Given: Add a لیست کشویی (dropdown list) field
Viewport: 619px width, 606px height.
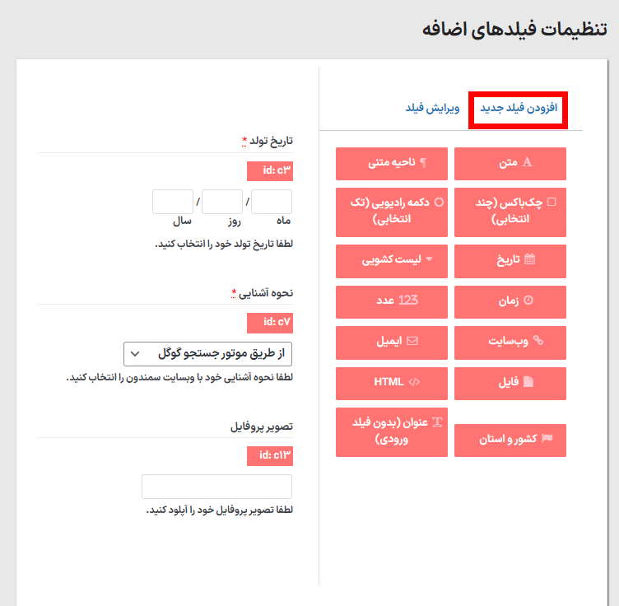Looking at the screenshot, I should point(392,260).
